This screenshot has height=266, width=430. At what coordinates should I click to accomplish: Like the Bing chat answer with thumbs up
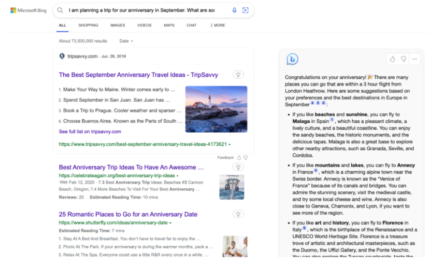[392, 59]
